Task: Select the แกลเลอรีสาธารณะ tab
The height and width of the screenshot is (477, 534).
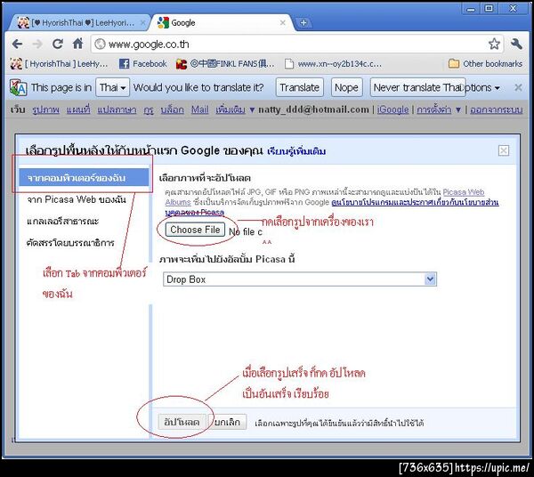Action: (x=62, y=222)
